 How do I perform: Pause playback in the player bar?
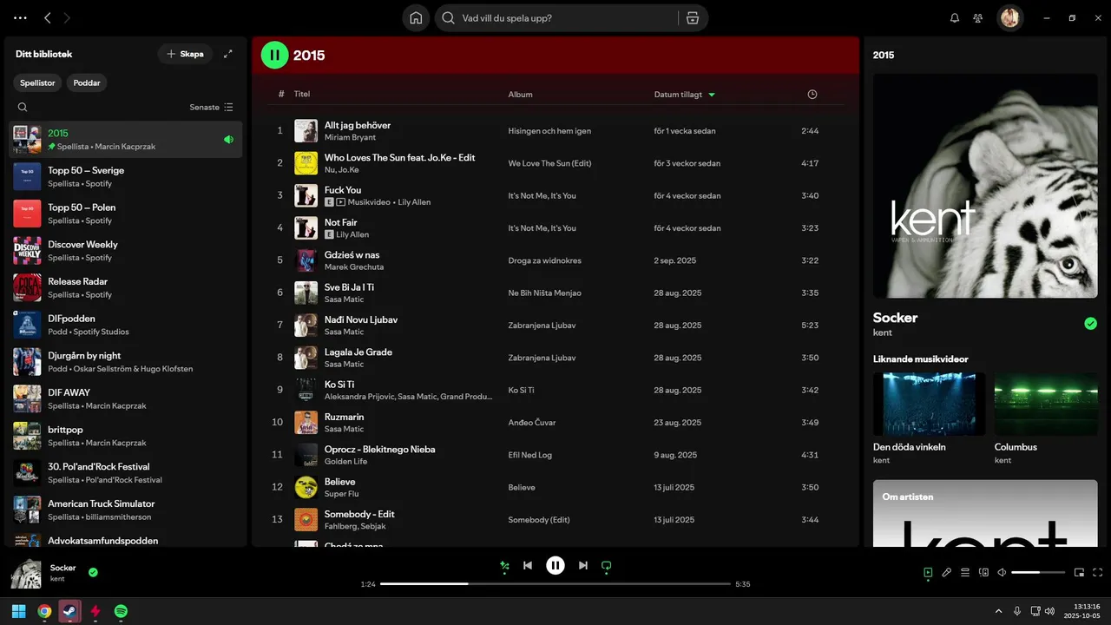[x=555, y=565]
